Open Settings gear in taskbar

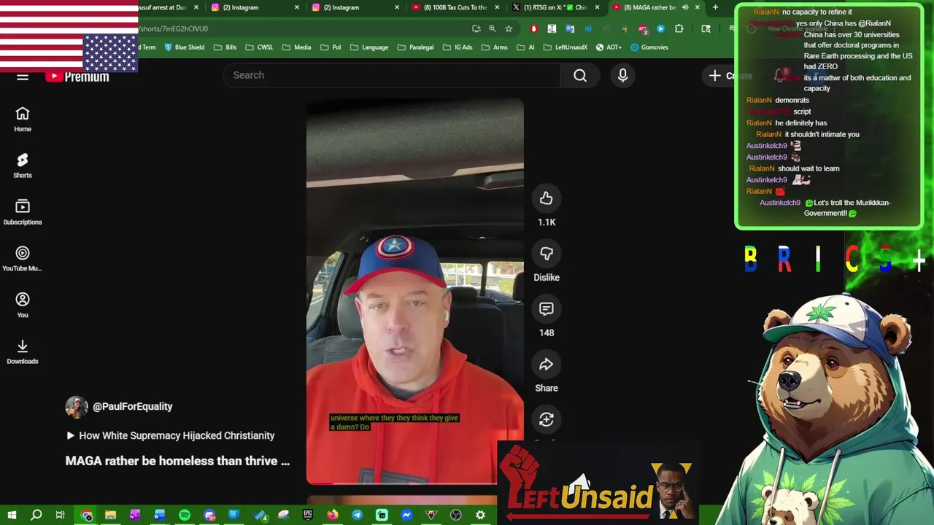(480, 516)
